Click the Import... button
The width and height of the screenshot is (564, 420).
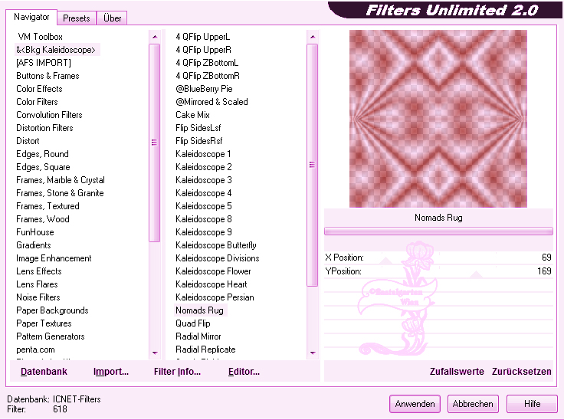111,372
